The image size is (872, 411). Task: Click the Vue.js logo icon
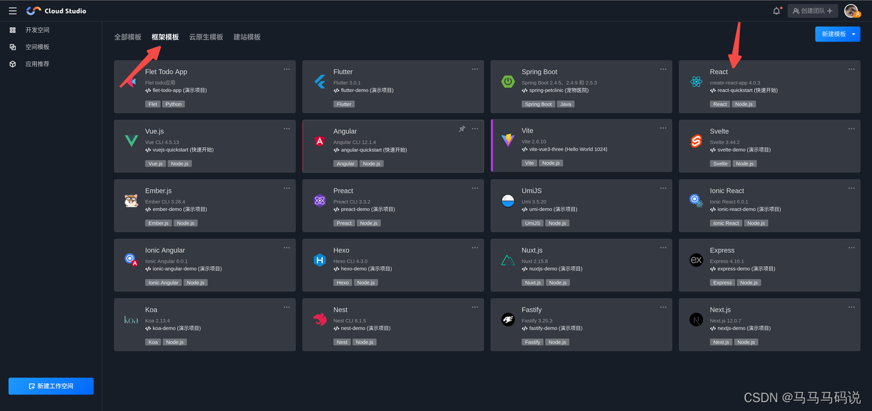pyautogui.click(x=131, y=141)
